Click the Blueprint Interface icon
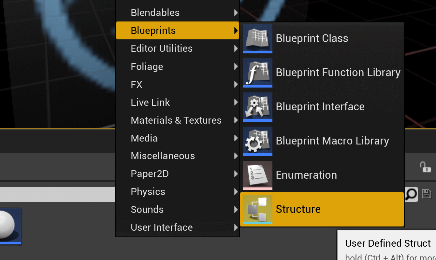 [257, 107]
